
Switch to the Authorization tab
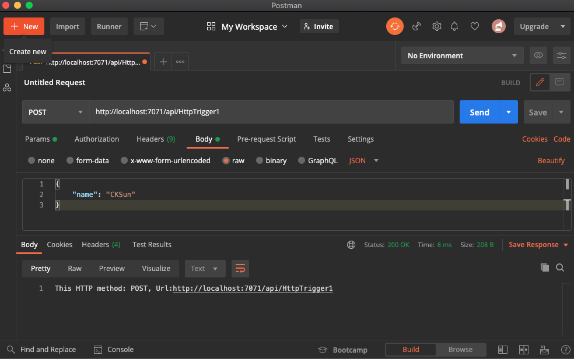pyautogui.click(x=97, y=139)
